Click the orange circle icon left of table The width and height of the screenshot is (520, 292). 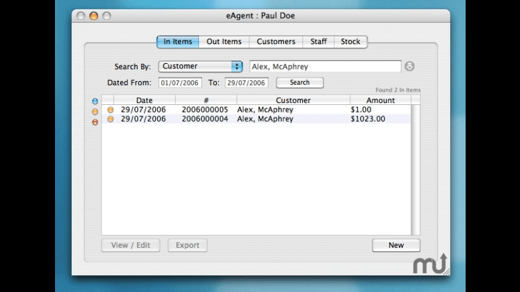(x=95, y=111)
